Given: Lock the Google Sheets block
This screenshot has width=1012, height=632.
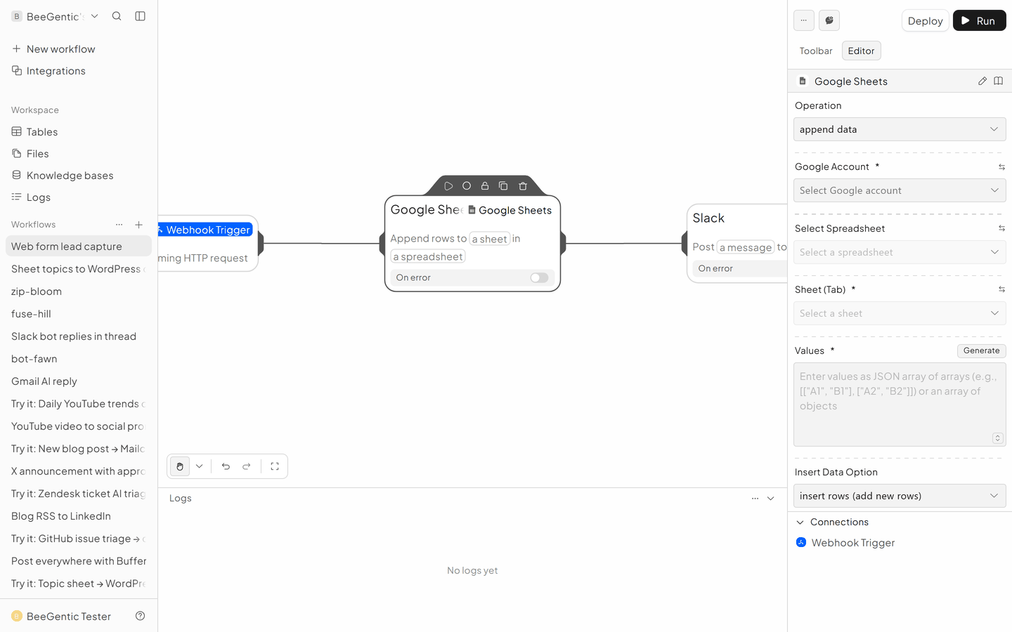Looking at the screenshot, I should 485,186.
